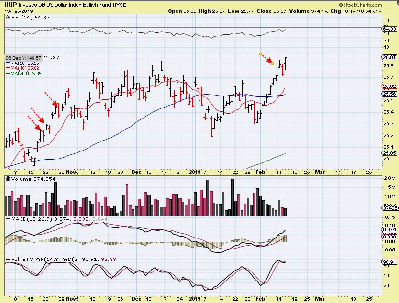
Task: Click the 90.91 stochastic tag on right axis
Action: coord(389,262)
